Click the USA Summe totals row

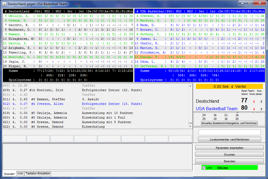click(200, 71)
